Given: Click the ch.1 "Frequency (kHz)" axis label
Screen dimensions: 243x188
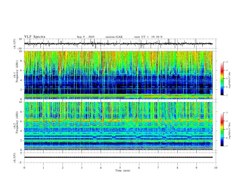Looking at the screenshot, I should (17, 71).
